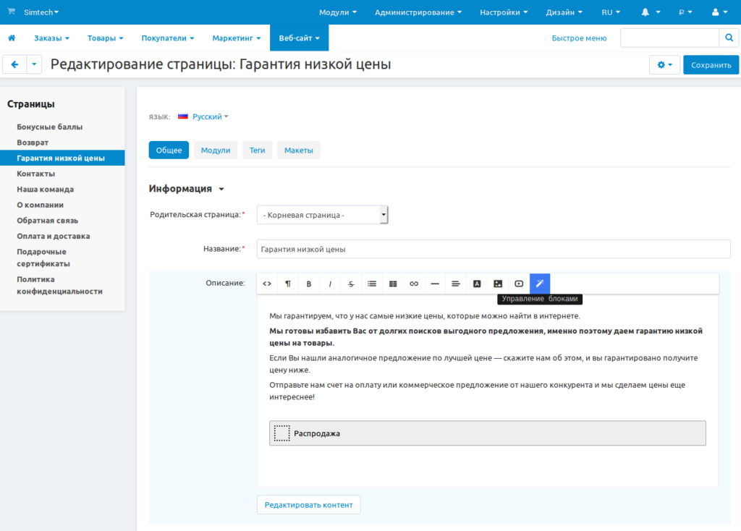Image resolution: width=741 pixels, height=531 pixels.
Task: Insert a table in the editor
Action: tap(393, 284)
